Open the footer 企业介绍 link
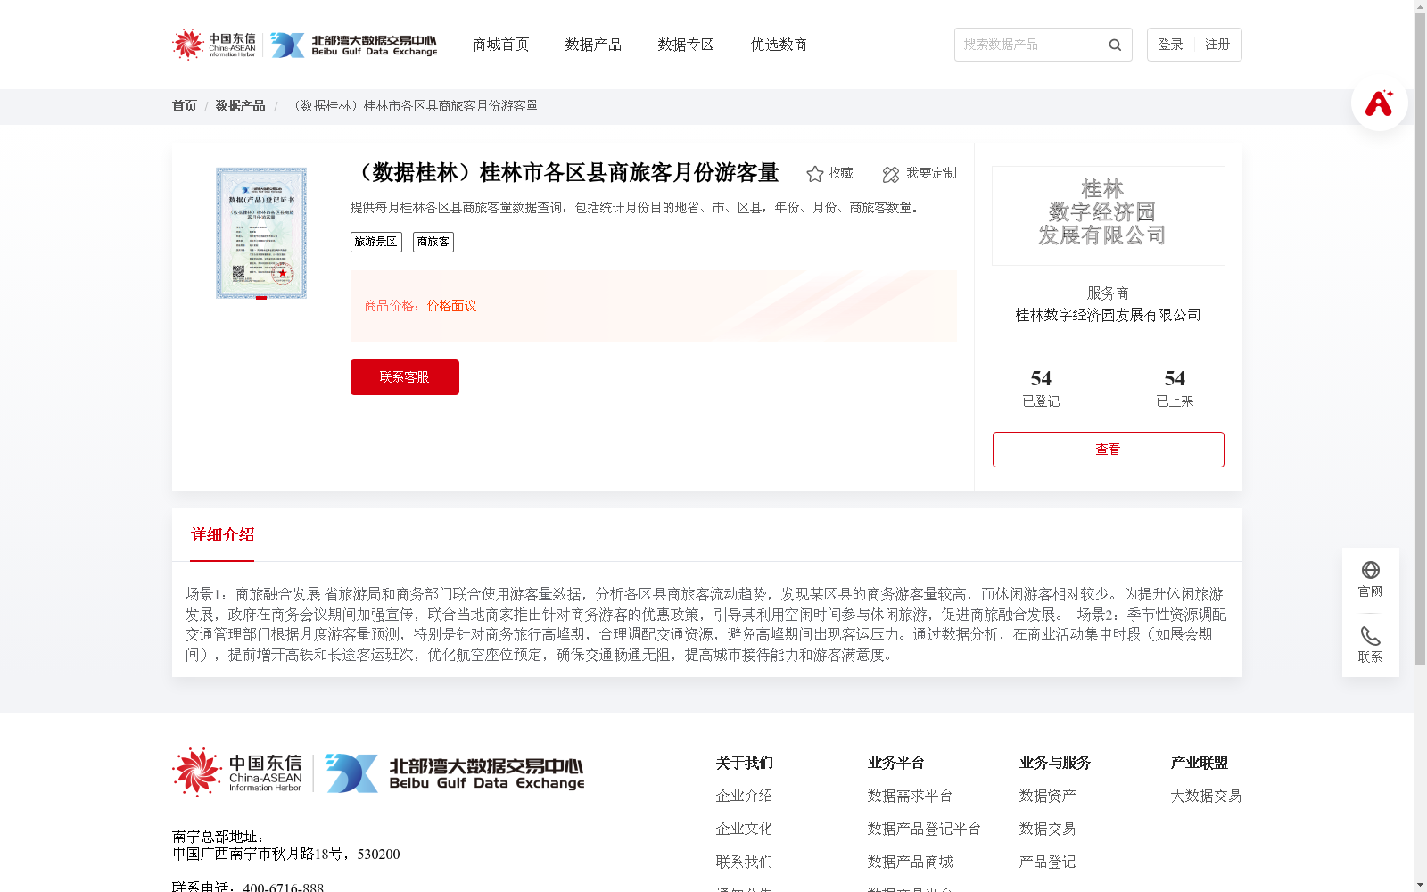Image resolution: width=1427 pixels, height=892 pixels. (x=744, y=796)
